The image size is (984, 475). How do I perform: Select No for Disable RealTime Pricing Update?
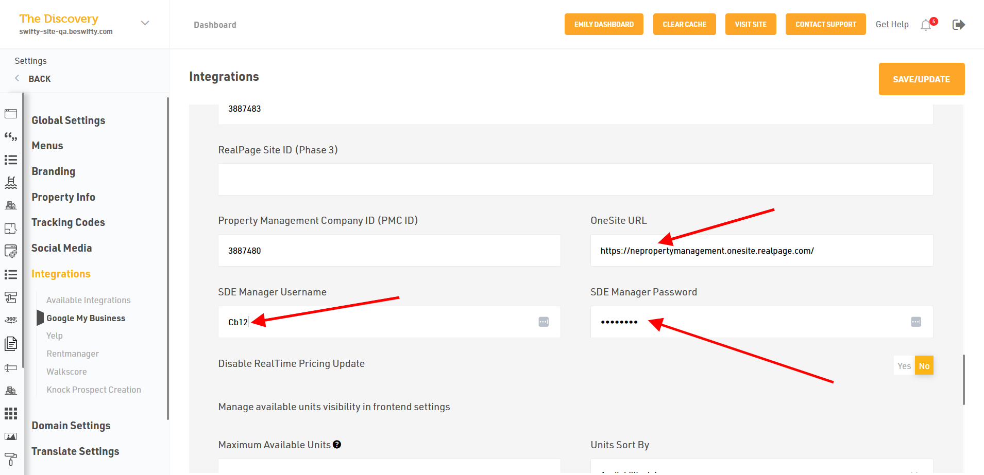[924, 366]
